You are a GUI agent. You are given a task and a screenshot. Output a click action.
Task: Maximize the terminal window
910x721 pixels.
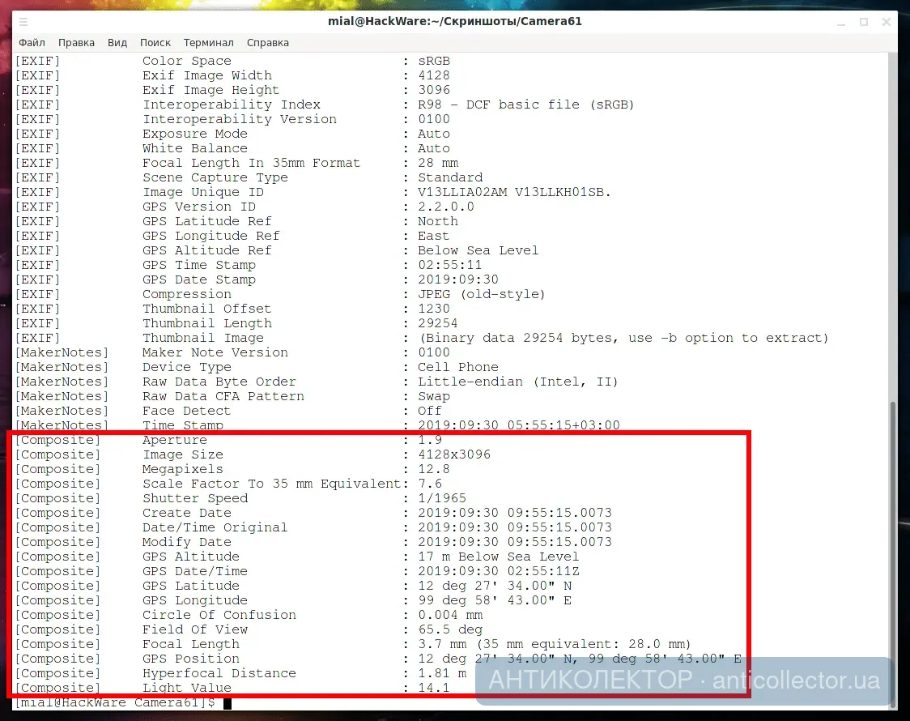863,21
